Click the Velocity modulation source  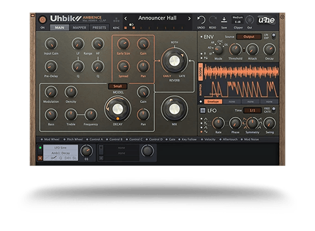(208, 139)
